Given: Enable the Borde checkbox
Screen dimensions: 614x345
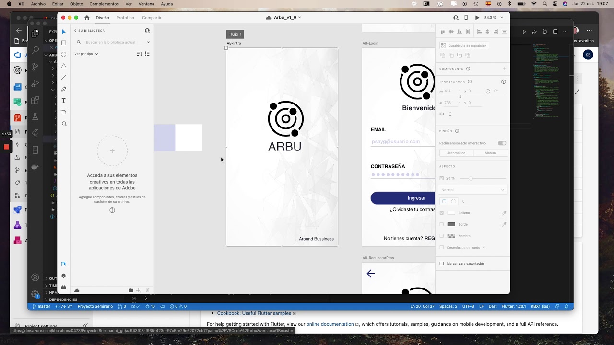Looking at the screenshot, I should tap(442, 224).
